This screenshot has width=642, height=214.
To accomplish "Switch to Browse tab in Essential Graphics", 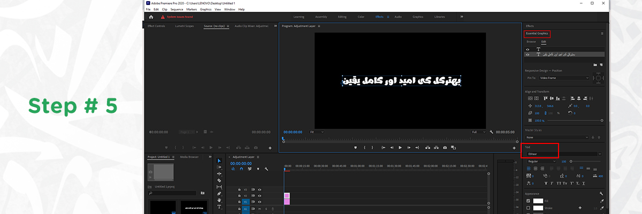I will pos(531,41).
